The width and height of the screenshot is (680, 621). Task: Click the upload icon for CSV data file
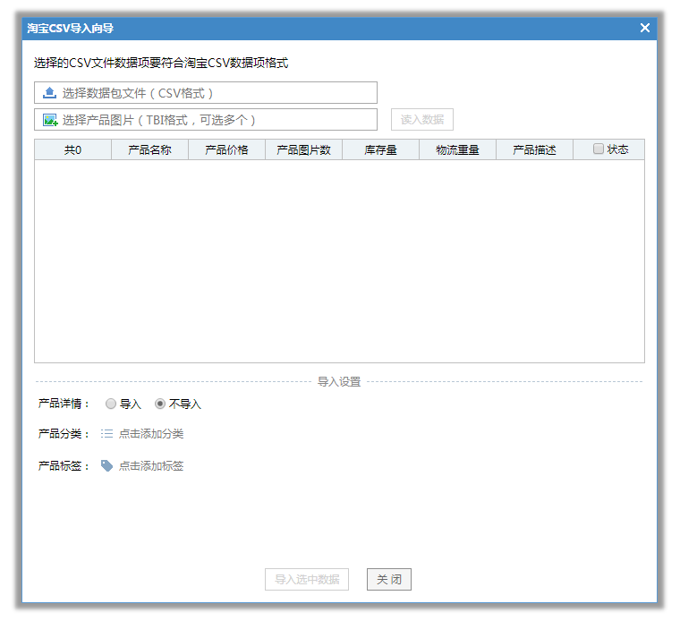(x=49, y=93)
